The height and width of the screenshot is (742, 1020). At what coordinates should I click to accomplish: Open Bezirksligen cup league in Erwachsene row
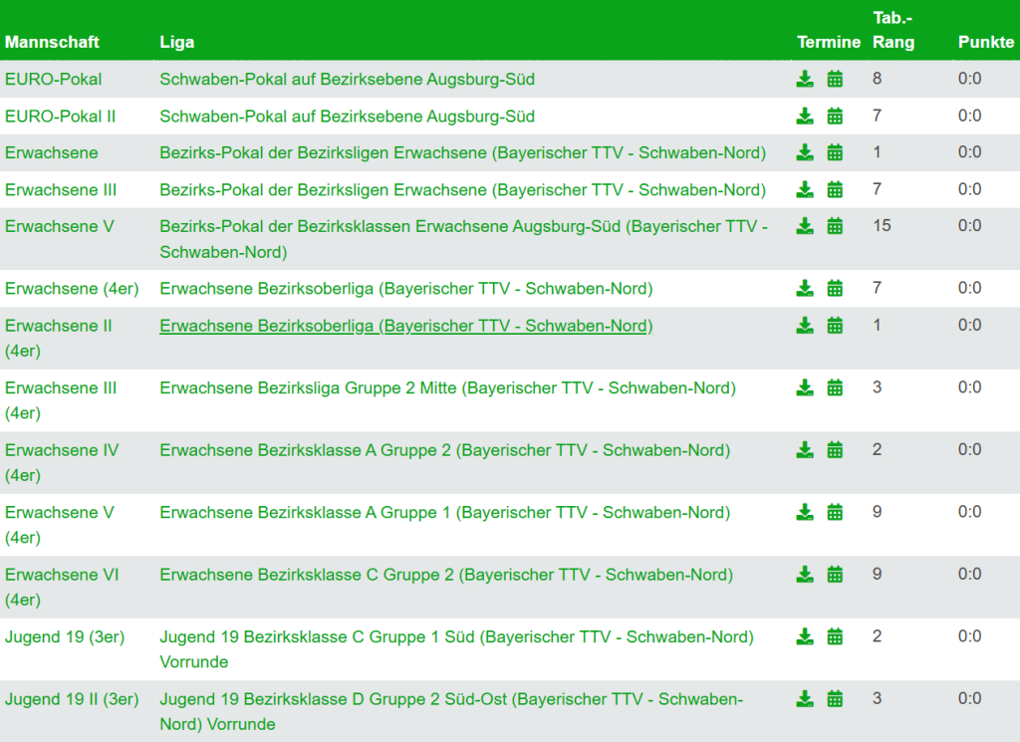pyautogui.click(x=463, y=152)
